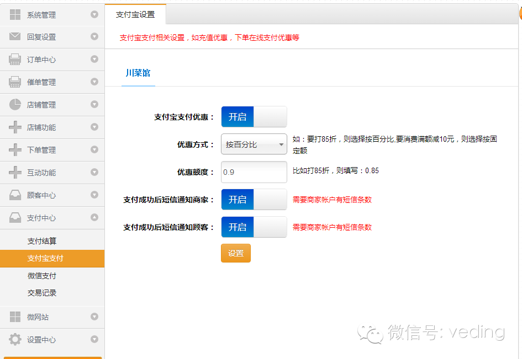Click the 催单管理 menu label
Viewport: 522px width, 359px height.
tap(41, 82)
